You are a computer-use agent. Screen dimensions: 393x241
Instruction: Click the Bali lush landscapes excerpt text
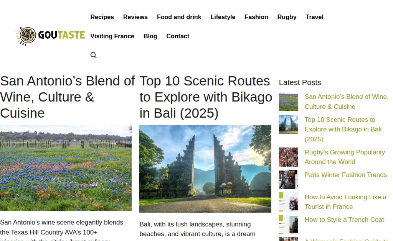coord(198,229)
